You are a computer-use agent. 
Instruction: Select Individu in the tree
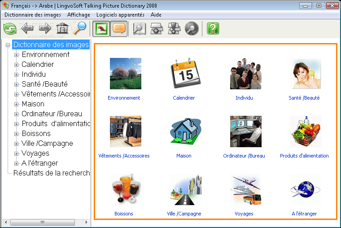pos(34,74)
